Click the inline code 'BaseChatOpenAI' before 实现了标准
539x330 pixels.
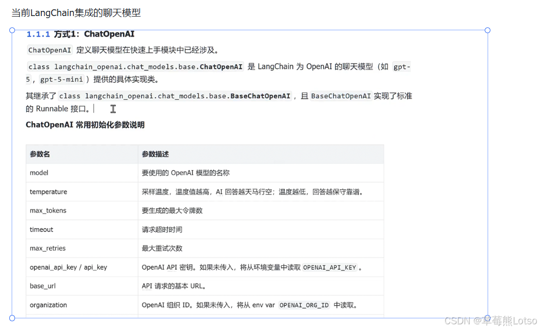click(x=341, y=96)
